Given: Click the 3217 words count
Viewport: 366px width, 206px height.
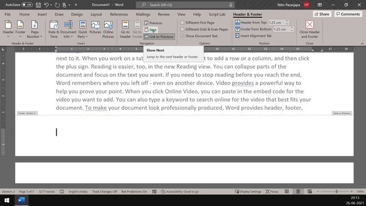Looking at the screenshot, I should coord(46,192).
